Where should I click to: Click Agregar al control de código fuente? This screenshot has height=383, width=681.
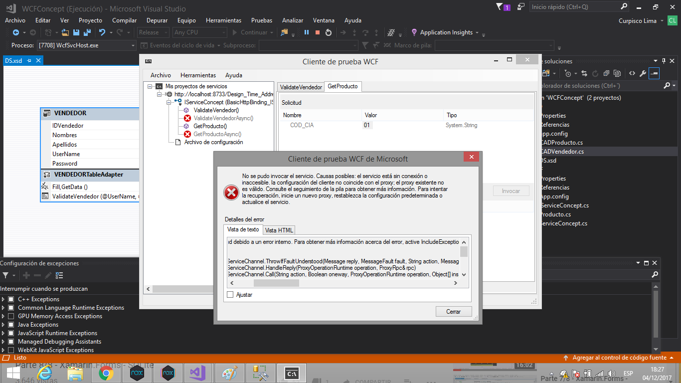[619, 358]
